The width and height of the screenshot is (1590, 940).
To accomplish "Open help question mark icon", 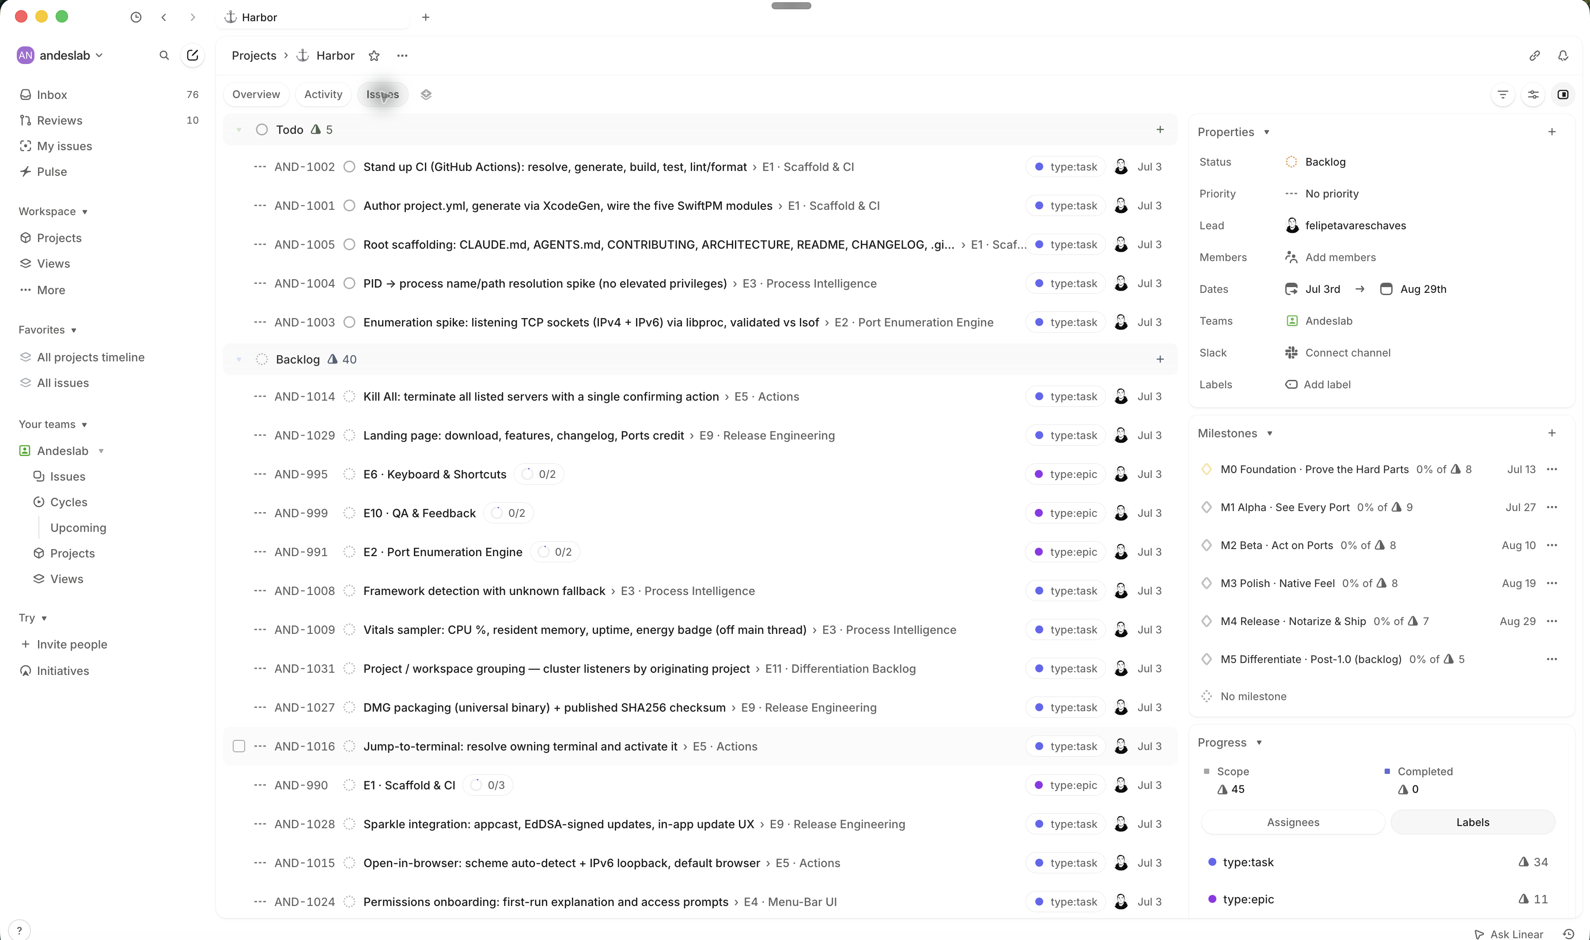I will click(19, 930).
